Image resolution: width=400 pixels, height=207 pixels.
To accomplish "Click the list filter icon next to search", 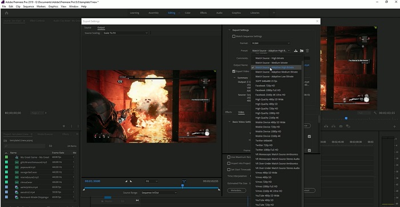I will pos(50,146).
